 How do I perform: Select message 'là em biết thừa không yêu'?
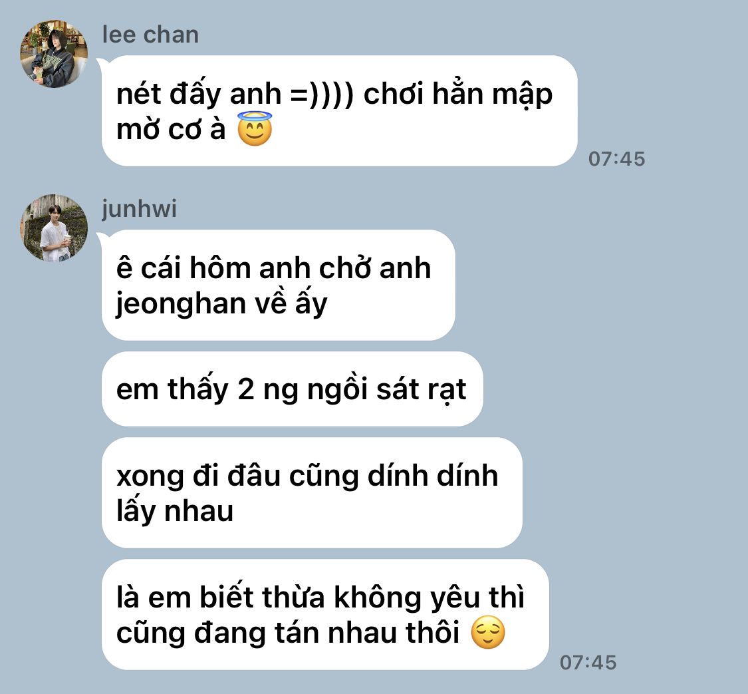click(325, 614)
